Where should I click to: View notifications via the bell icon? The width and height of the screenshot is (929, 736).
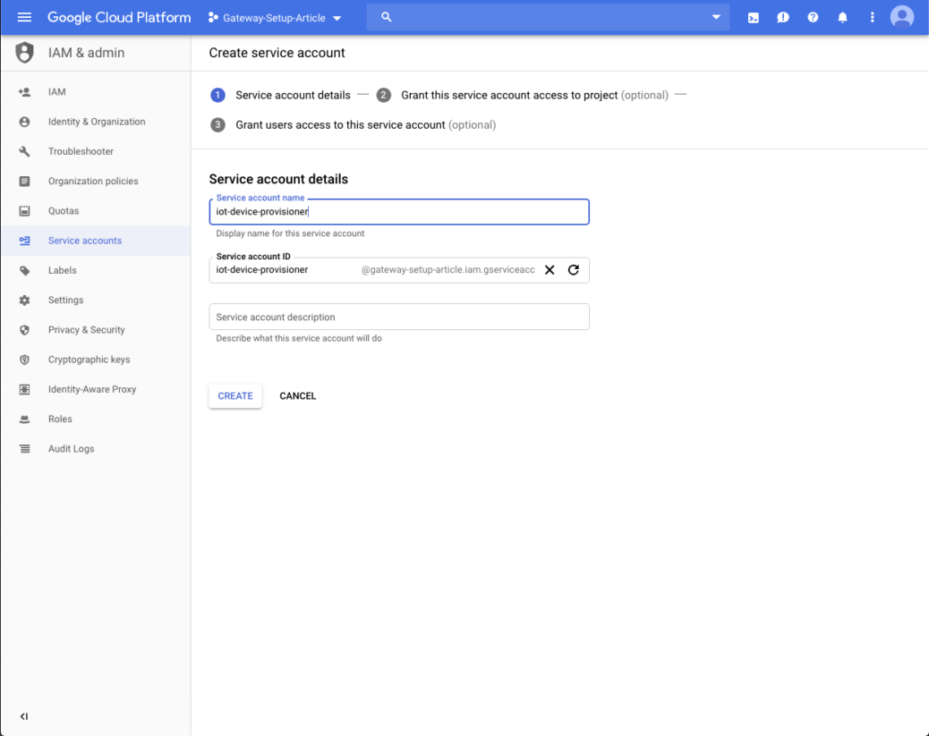[x=842, y=17]
